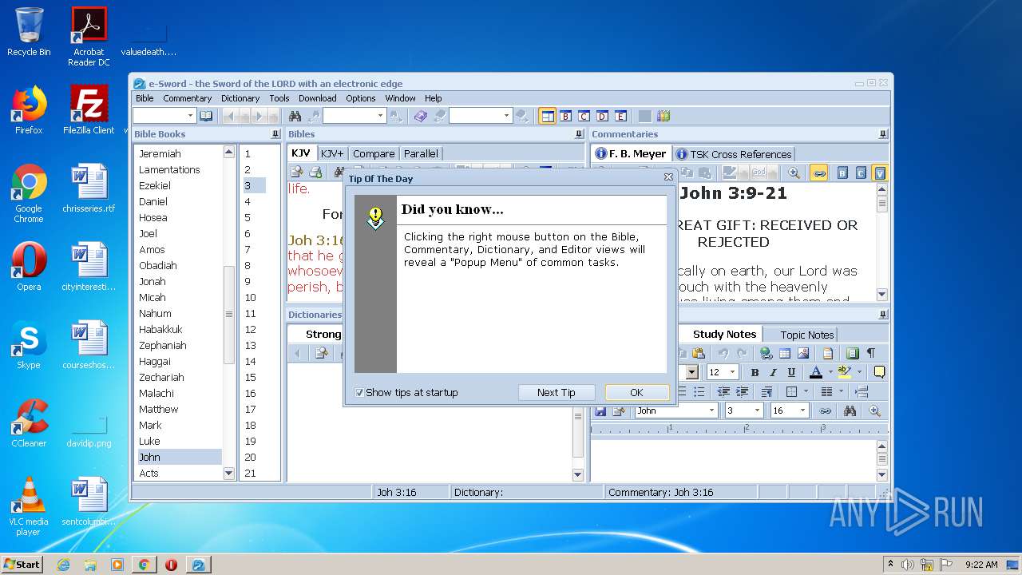Click the yellow highlight color swatch
The height and width of the screenshot is (575, 1022).
coord(844,372)
